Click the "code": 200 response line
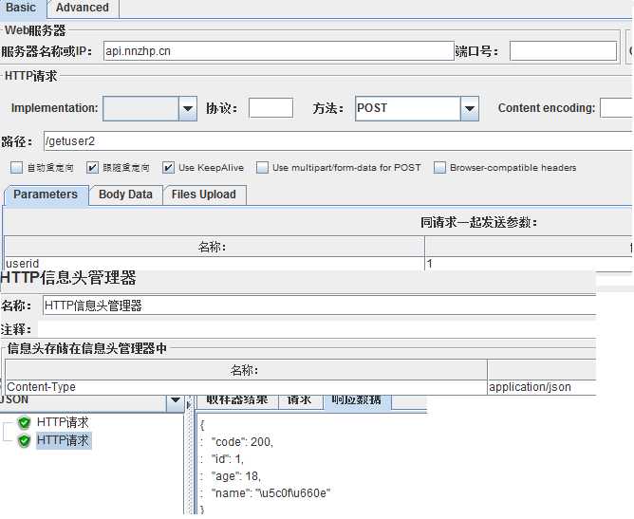Screen dimensions: 634x519 point(242,442)
